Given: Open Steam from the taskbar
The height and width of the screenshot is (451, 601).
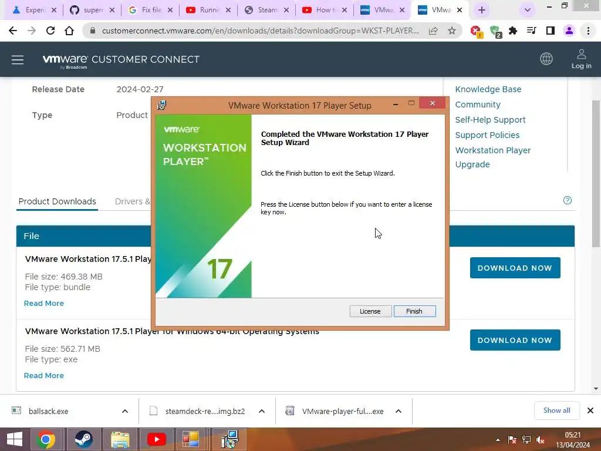Looking at the screenshot, I should click(83, 439).
